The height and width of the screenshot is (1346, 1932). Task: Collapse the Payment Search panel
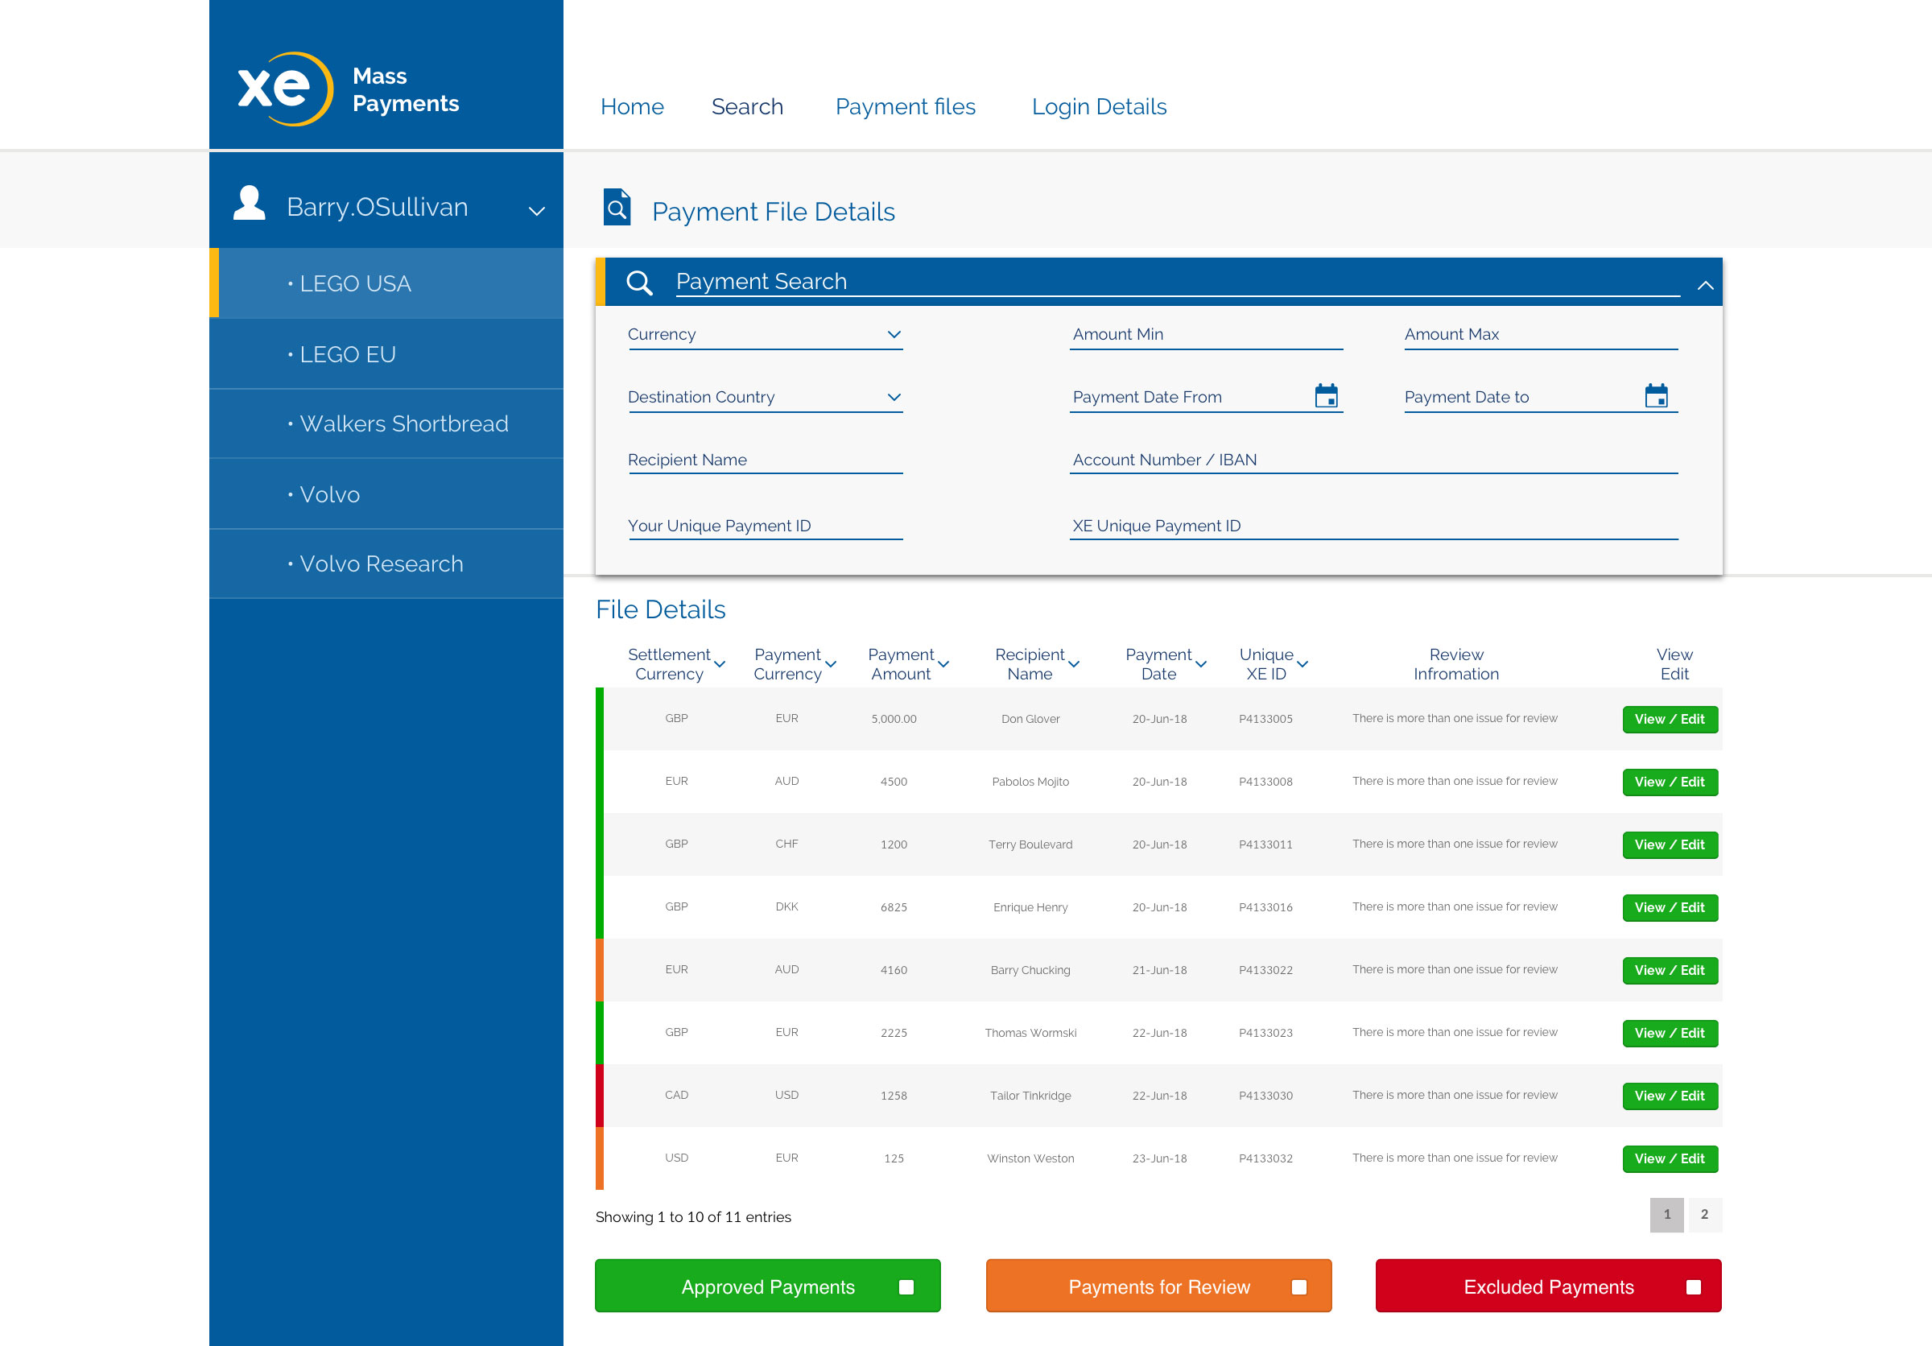1705,285
